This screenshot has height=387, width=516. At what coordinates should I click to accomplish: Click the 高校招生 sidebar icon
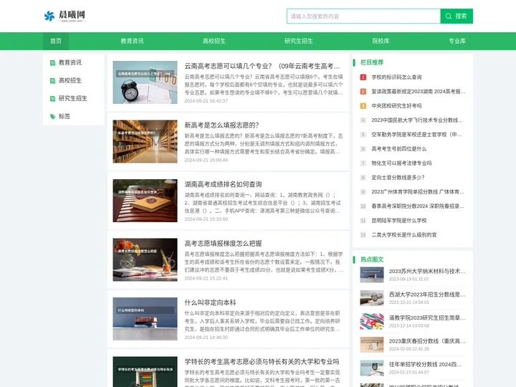coord(52,80)
